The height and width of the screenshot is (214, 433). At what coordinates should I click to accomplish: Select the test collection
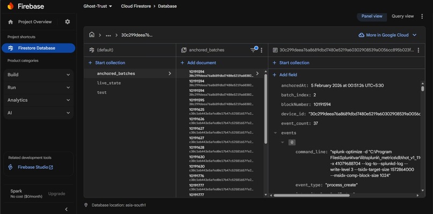click(x=102, y=92)
